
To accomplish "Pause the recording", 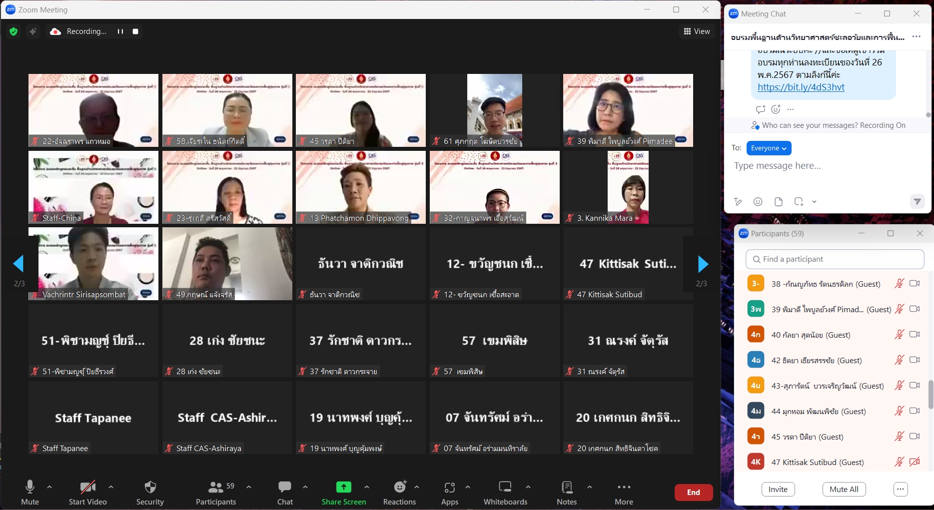I will [x=120, y=31].
